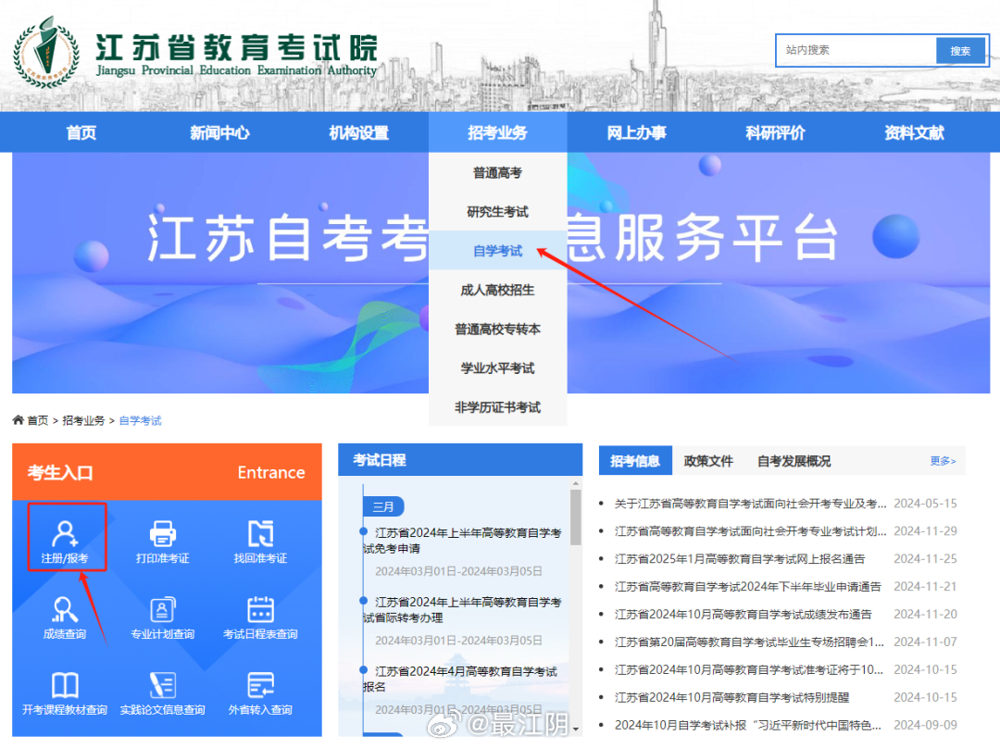This screenshot has height=748, width=1000.
Task: Click the exam schedule scrollbar thumb
Action: coord(576,517)
